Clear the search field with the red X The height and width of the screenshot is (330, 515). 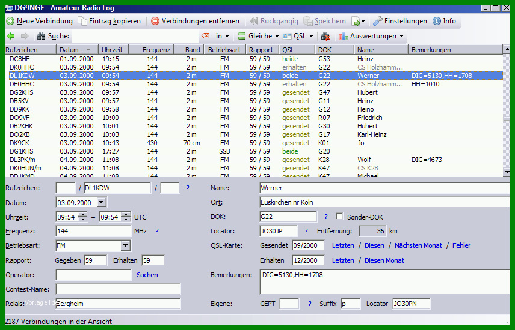(206, 36)
